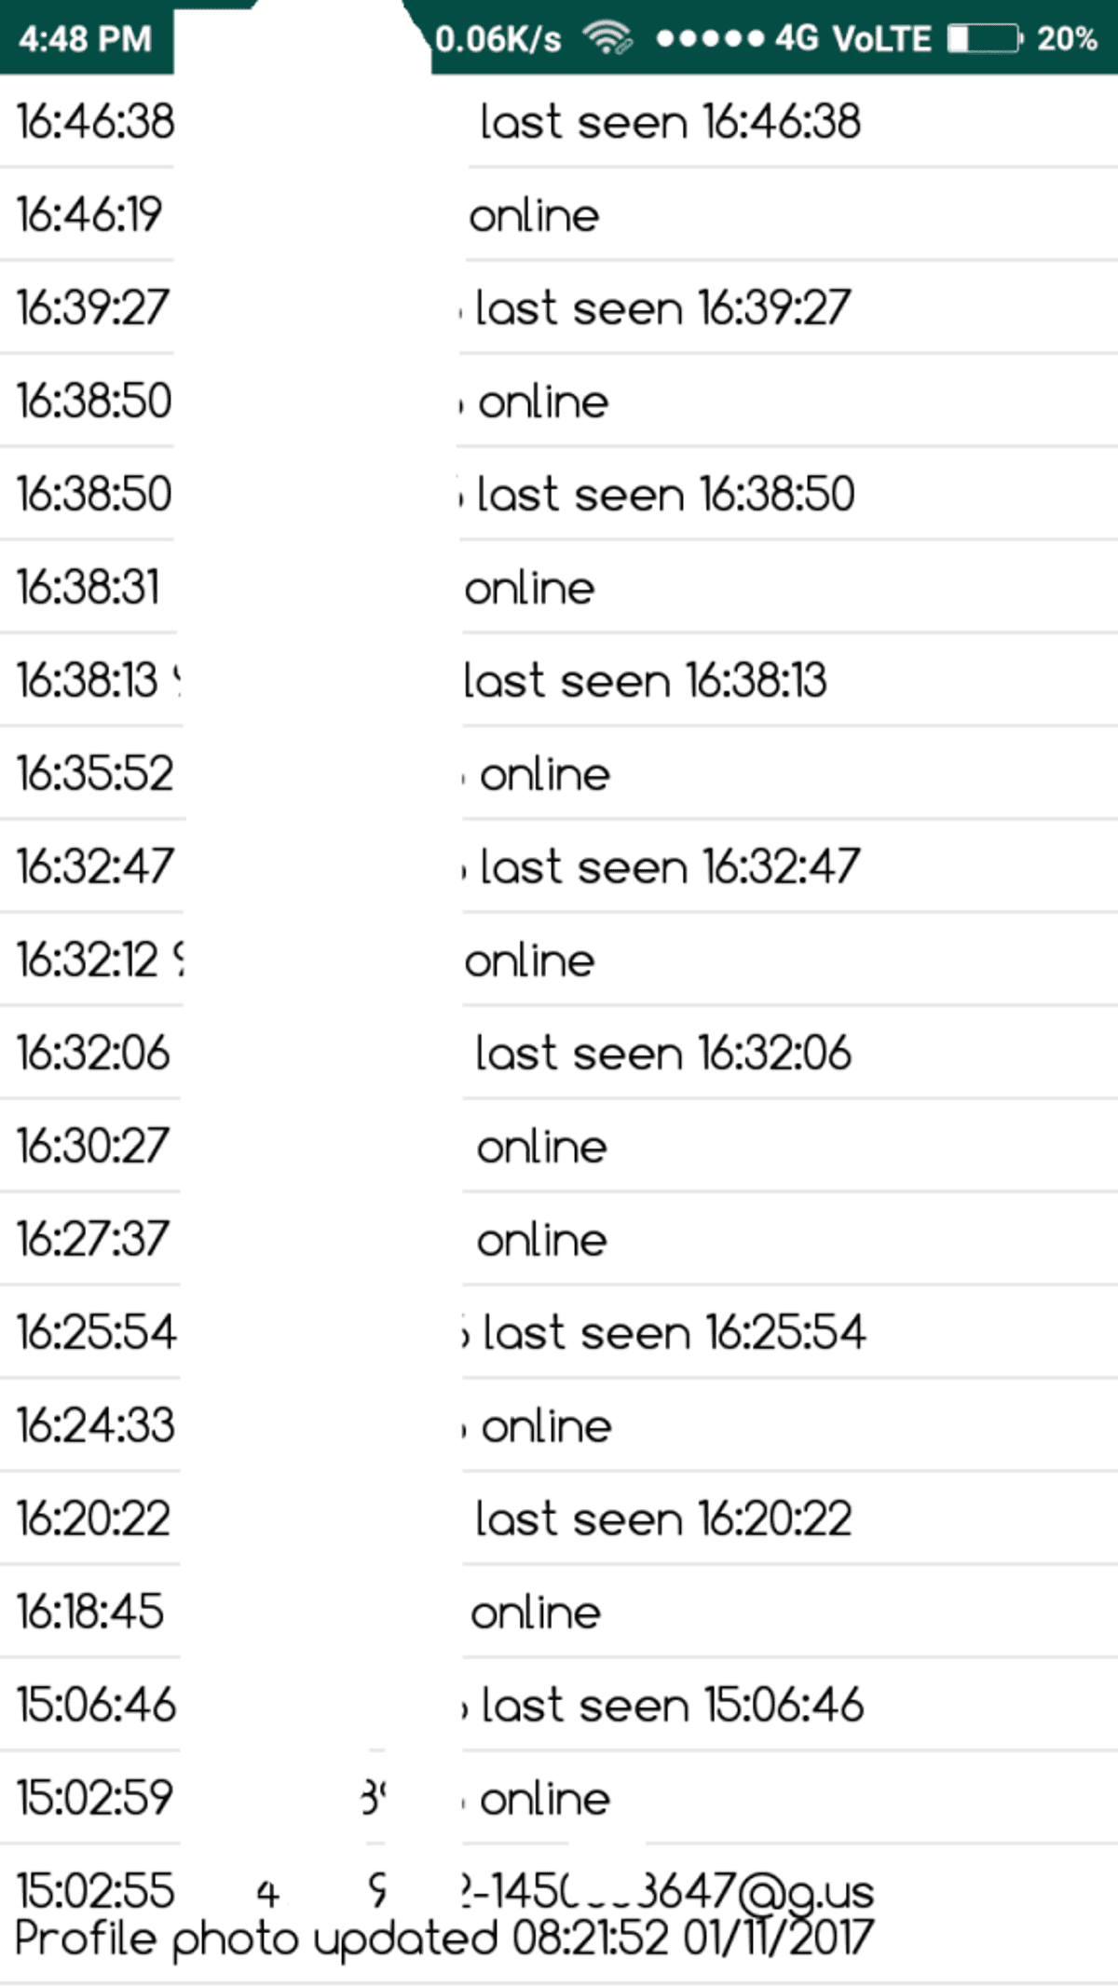The width and height of the screenshot is (1118, 1987).
Task: Open the 'last seen 16:32:47' entry
Action: (669, 867)
